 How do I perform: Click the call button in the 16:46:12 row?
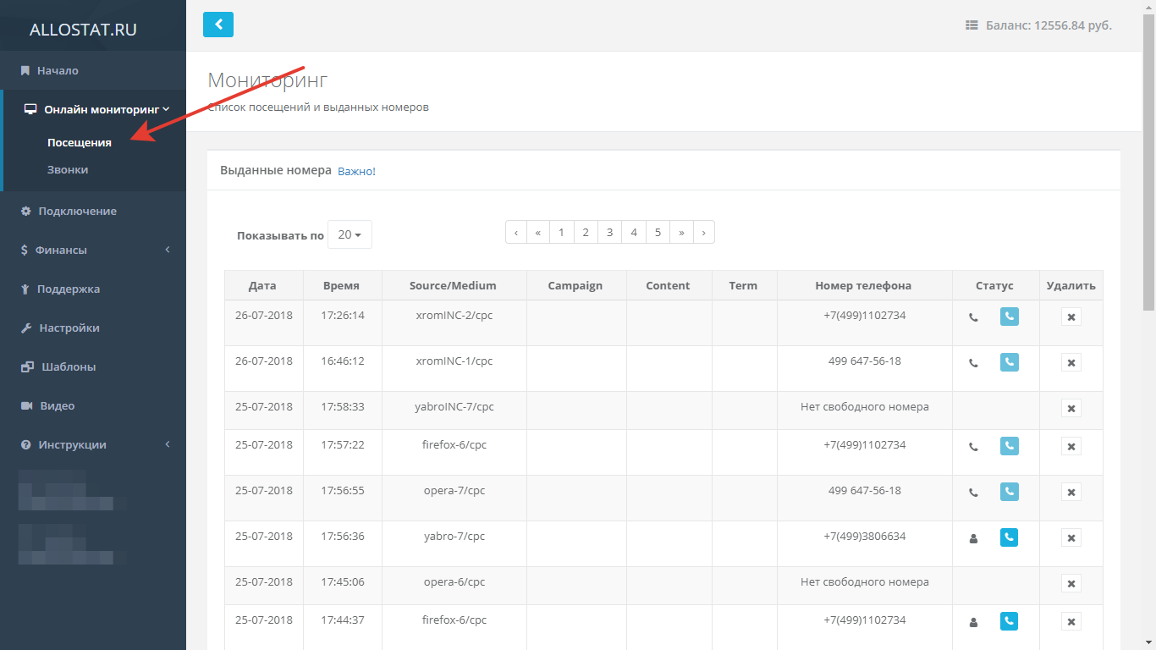pos(1009,362)
